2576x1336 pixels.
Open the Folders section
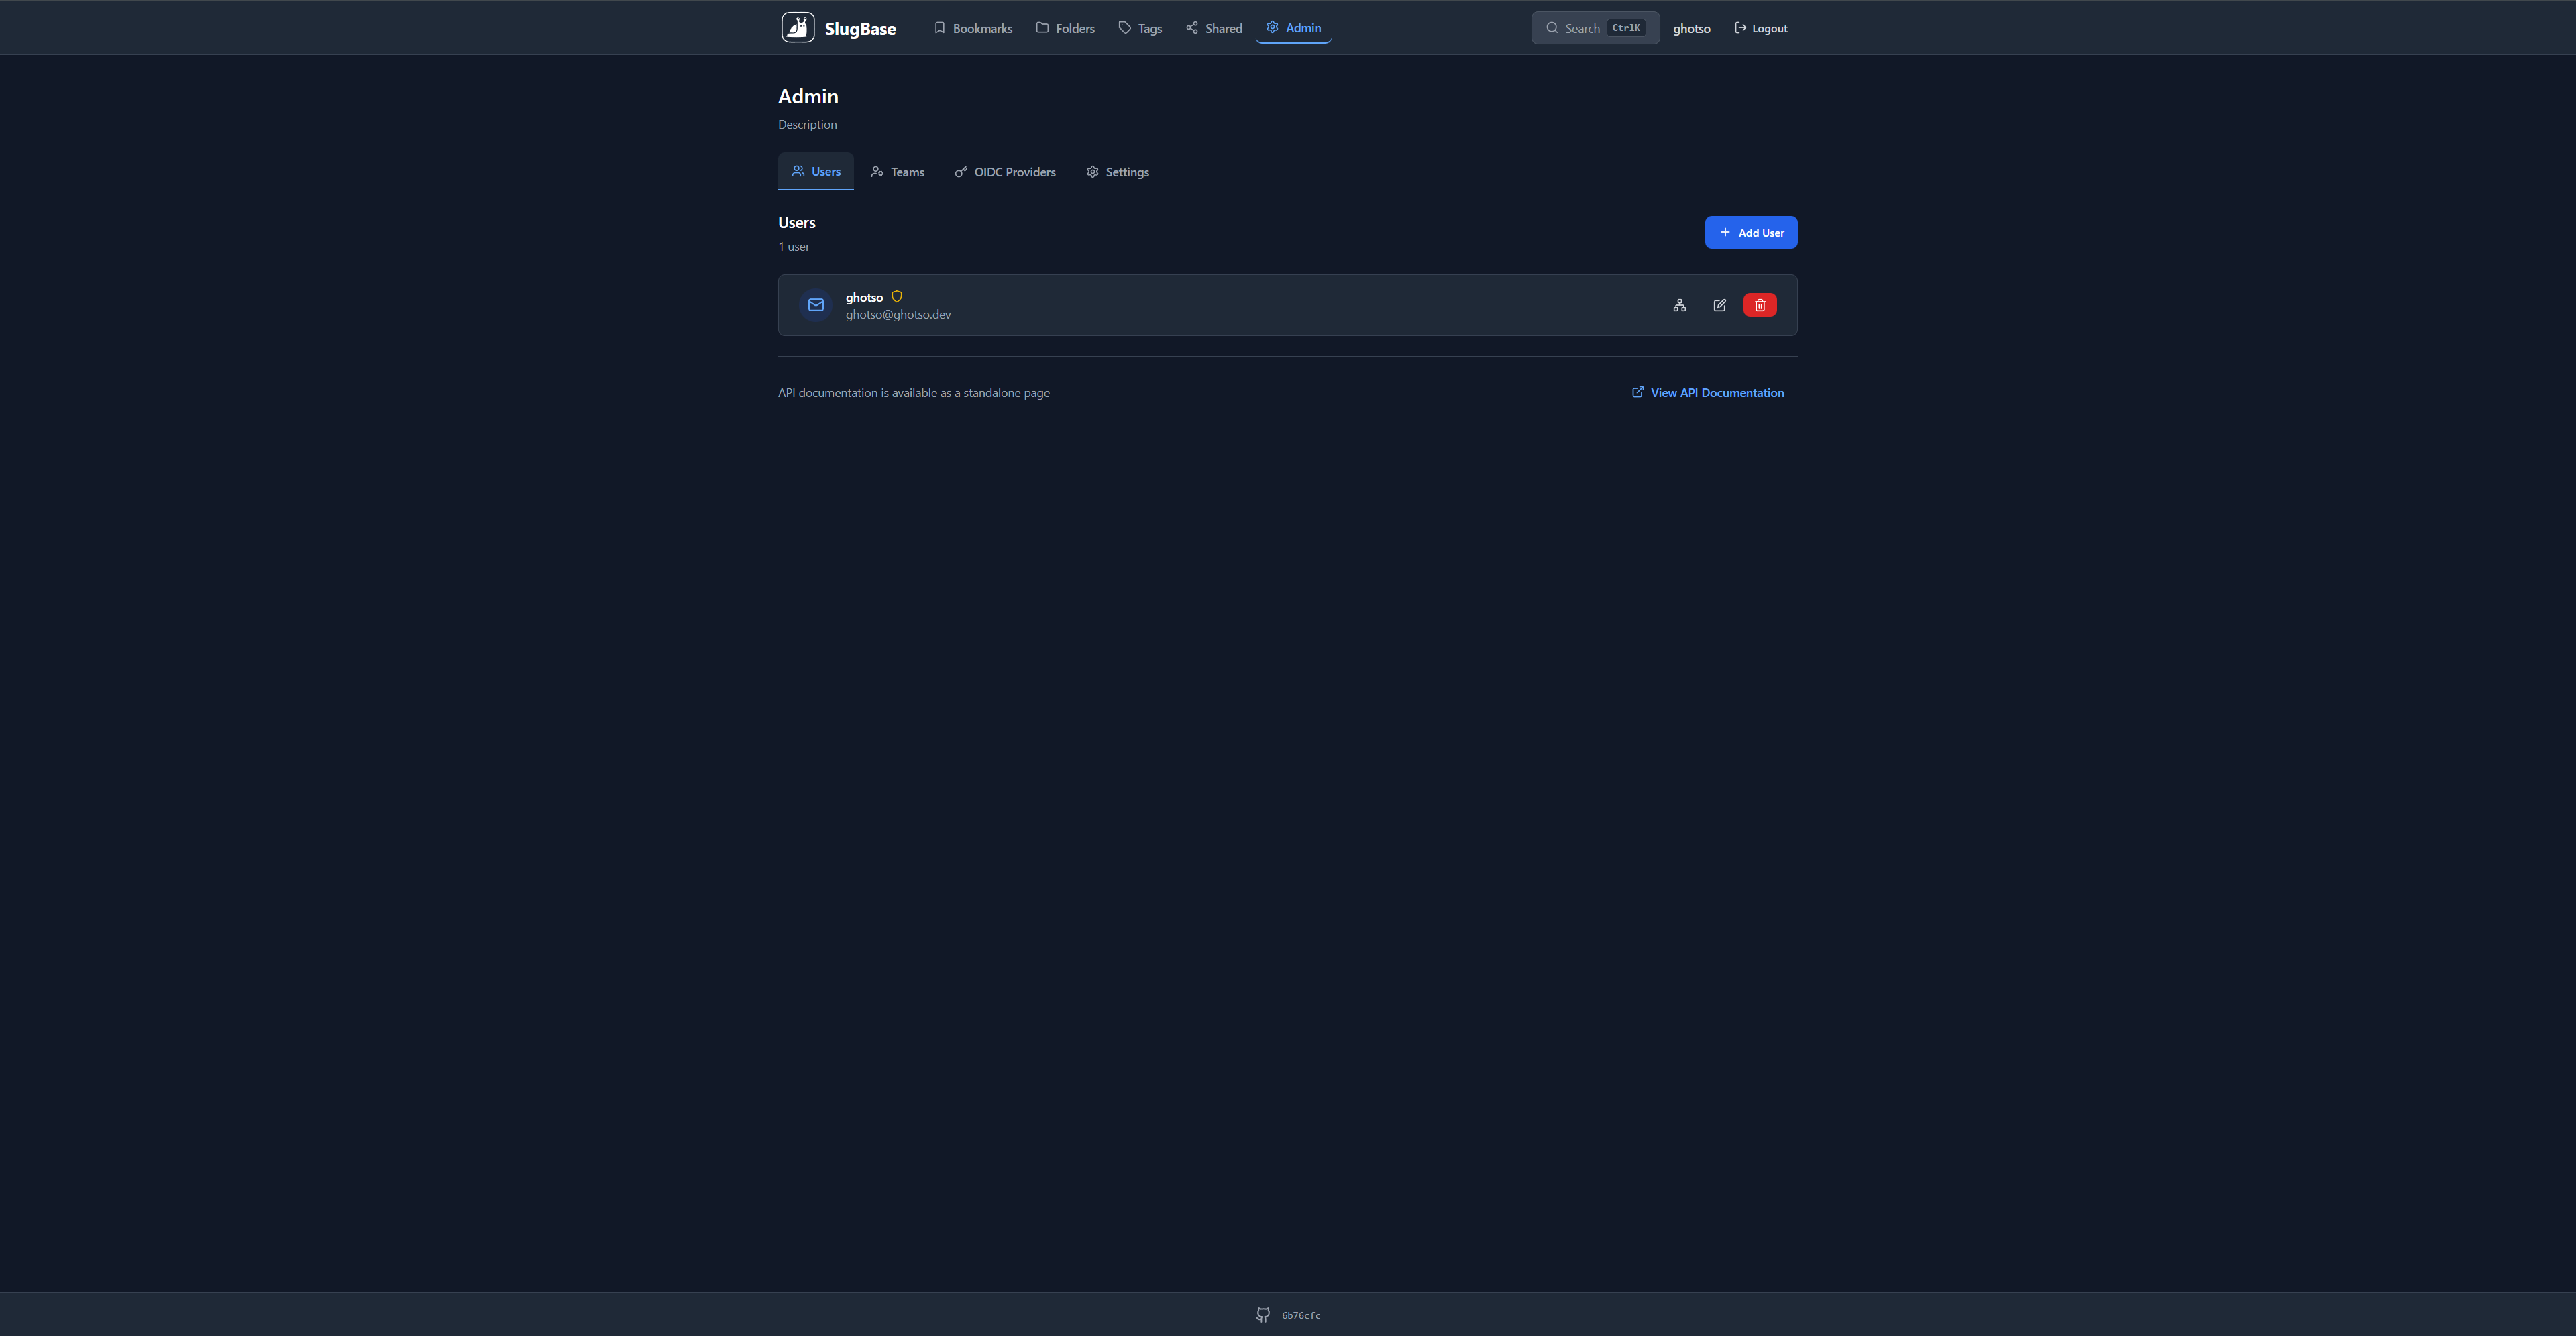coord(1064,27)
